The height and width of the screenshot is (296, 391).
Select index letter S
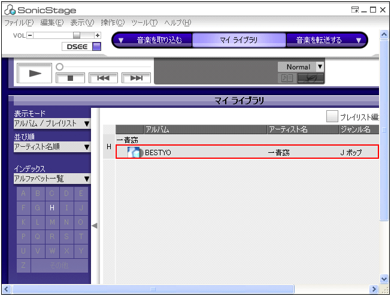[x=66, y=236]
